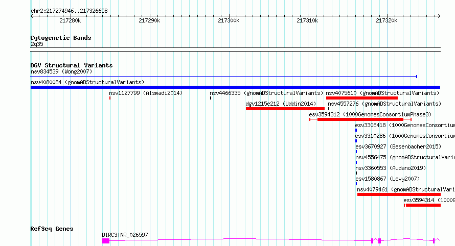This screenshot has width=455, height=246.
Task: Select the Cytogenetic Bands track title
Action: click(61, 38)
